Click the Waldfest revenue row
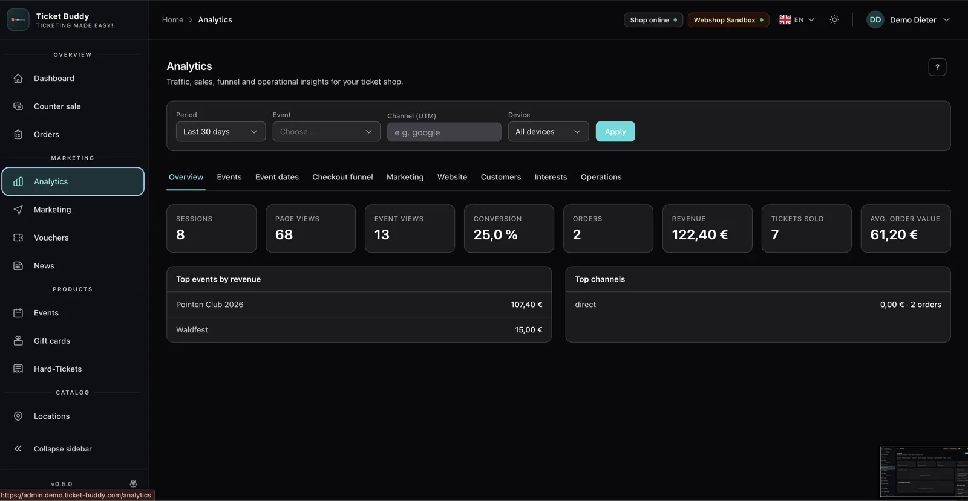This screenshot has height=501, width=968. [359, 330]
